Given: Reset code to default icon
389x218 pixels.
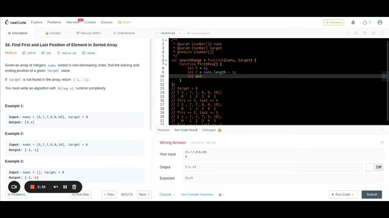Looking at the screenshot, I should point(365,33).
